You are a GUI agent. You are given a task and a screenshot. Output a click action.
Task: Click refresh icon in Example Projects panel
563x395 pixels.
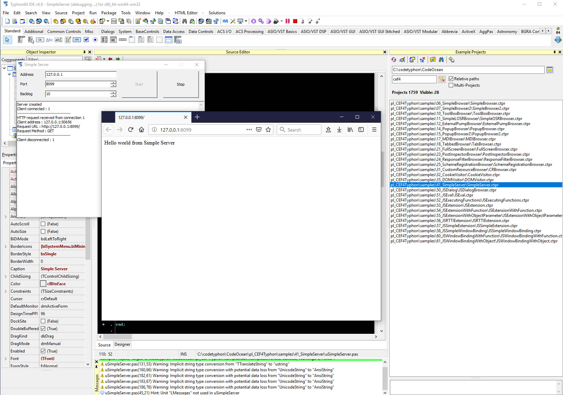394,60
